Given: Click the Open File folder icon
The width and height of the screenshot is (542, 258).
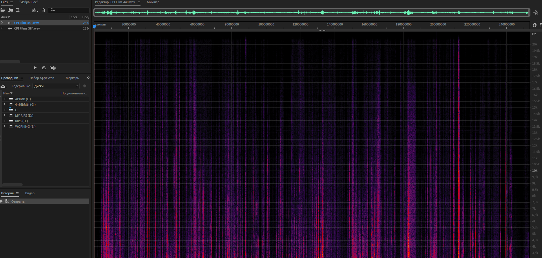Looking at the screenshot, I should point(3,10).
